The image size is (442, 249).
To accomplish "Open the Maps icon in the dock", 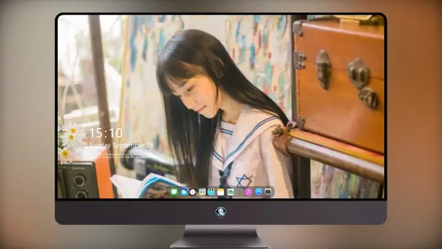I will tap(202, 192).
